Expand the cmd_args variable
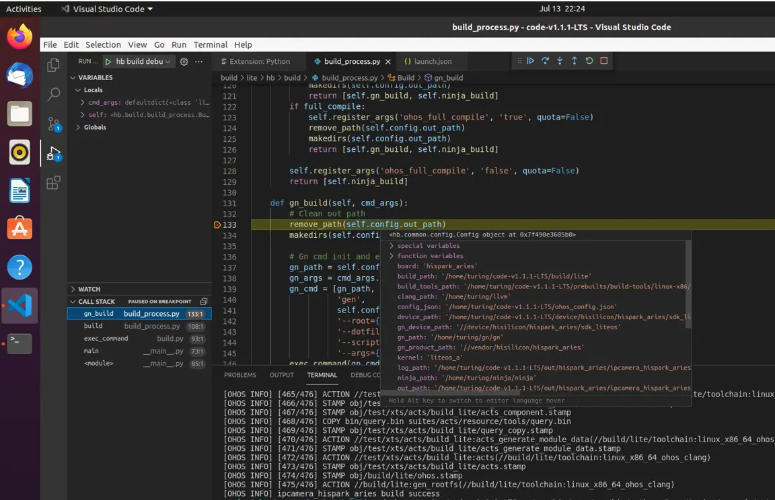This screenshot has width=775, height=500. [83, 103]
